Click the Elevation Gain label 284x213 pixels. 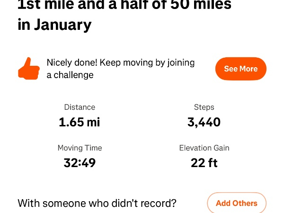[x=204, y=148]
